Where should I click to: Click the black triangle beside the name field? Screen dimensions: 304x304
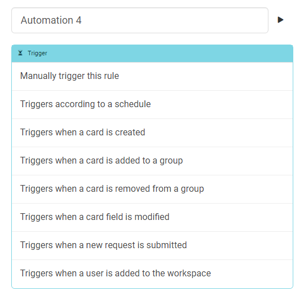tap(280, 20)
